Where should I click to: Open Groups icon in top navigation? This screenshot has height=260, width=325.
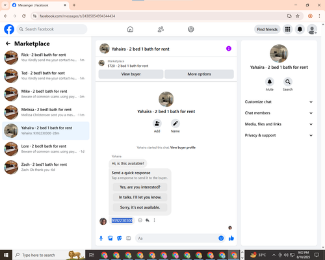pyautogui.click(x=191, y=29)
